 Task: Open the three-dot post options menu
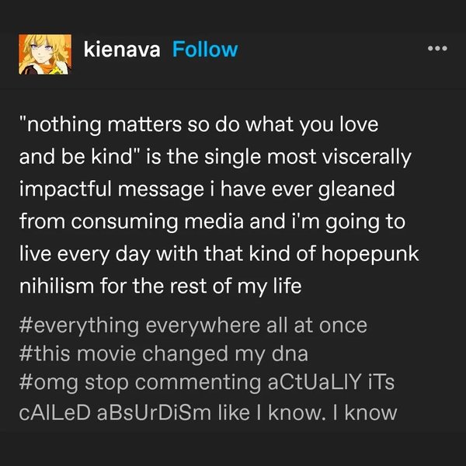[439, 47]
